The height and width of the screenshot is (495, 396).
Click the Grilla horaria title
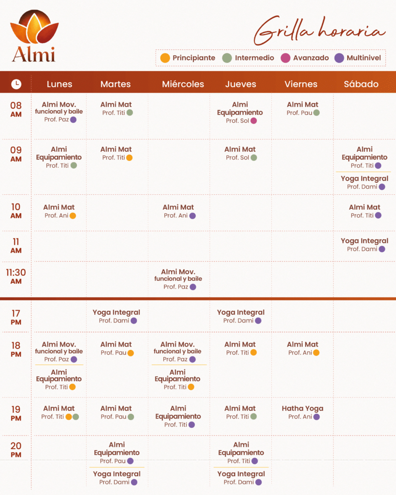click(x=320, y=31)
